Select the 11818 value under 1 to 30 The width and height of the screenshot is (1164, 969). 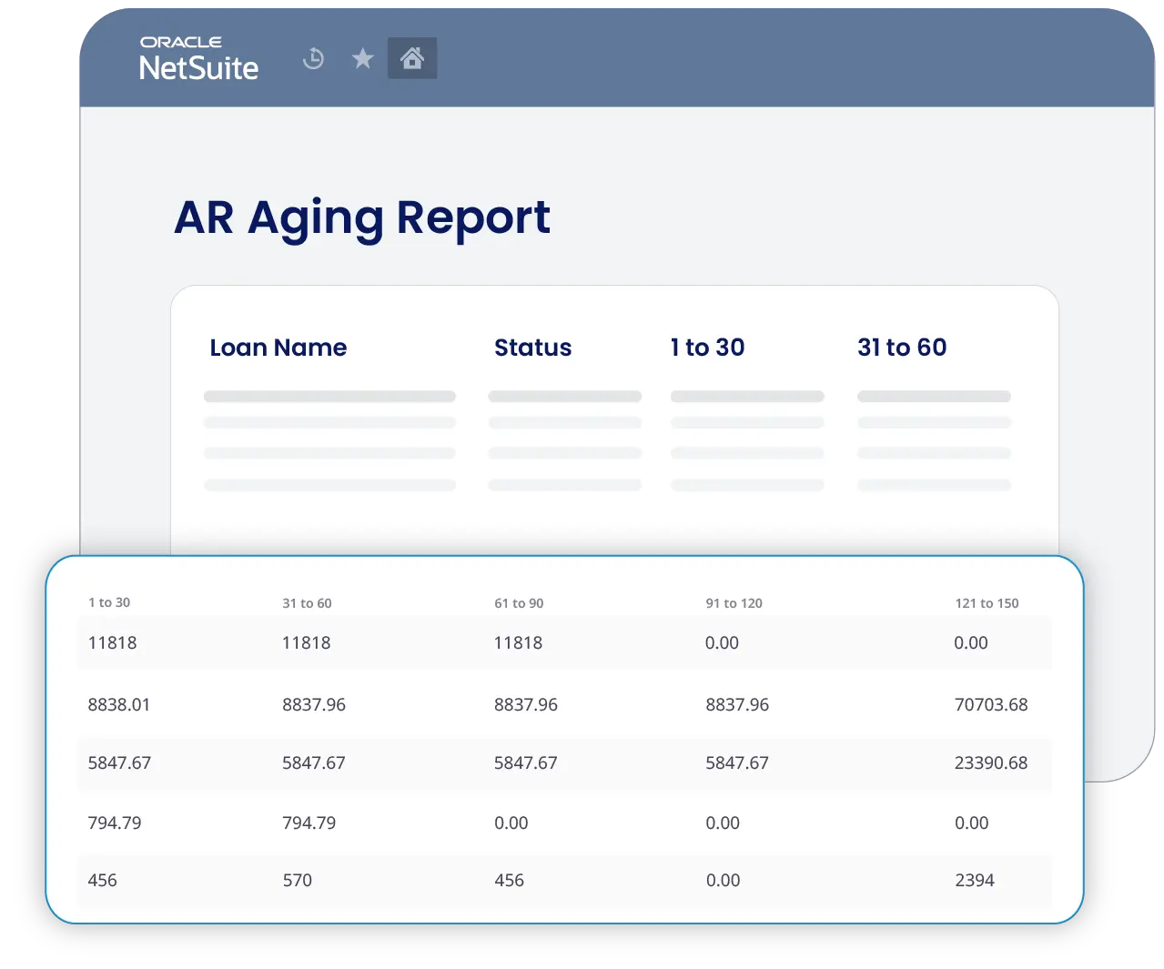112,642
